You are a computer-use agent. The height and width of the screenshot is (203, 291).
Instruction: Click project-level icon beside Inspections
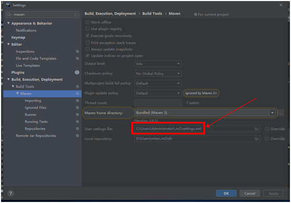pos(77,52)
